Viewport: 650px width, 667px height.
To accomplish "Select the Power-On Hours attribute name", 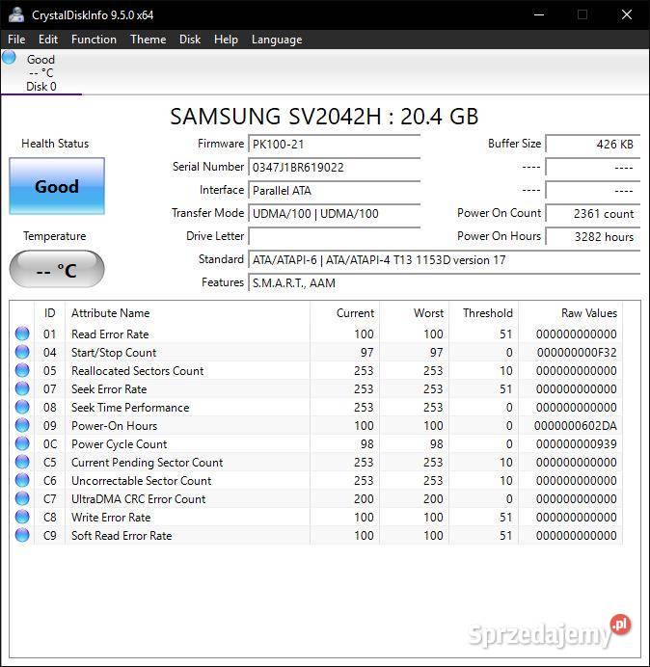I will 114,426.
